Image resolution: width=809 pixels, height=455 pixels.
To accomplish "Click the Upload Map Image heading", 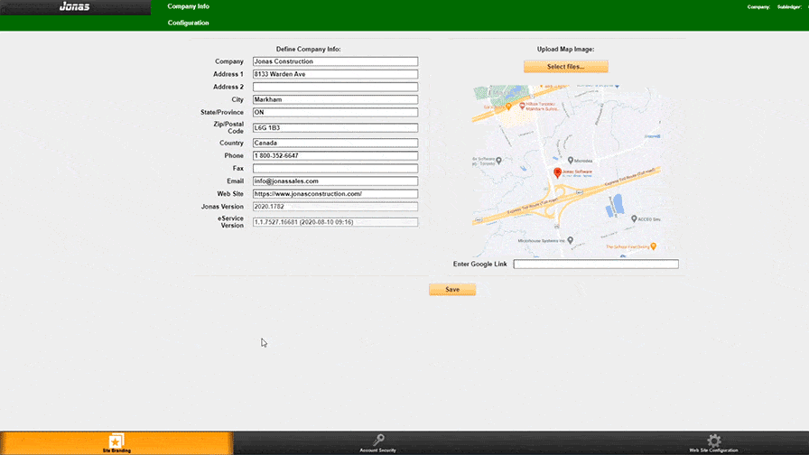I will click(x=565, y=49).
